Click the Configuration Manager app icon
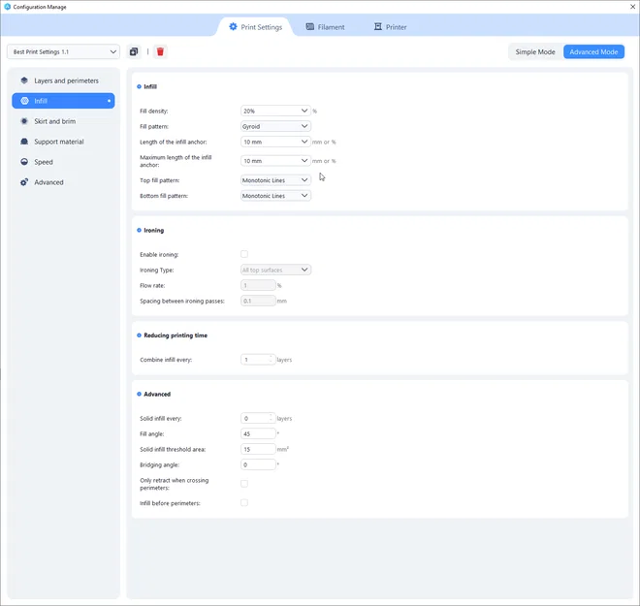Screen dimensions: 640x606 click(7, 7)
